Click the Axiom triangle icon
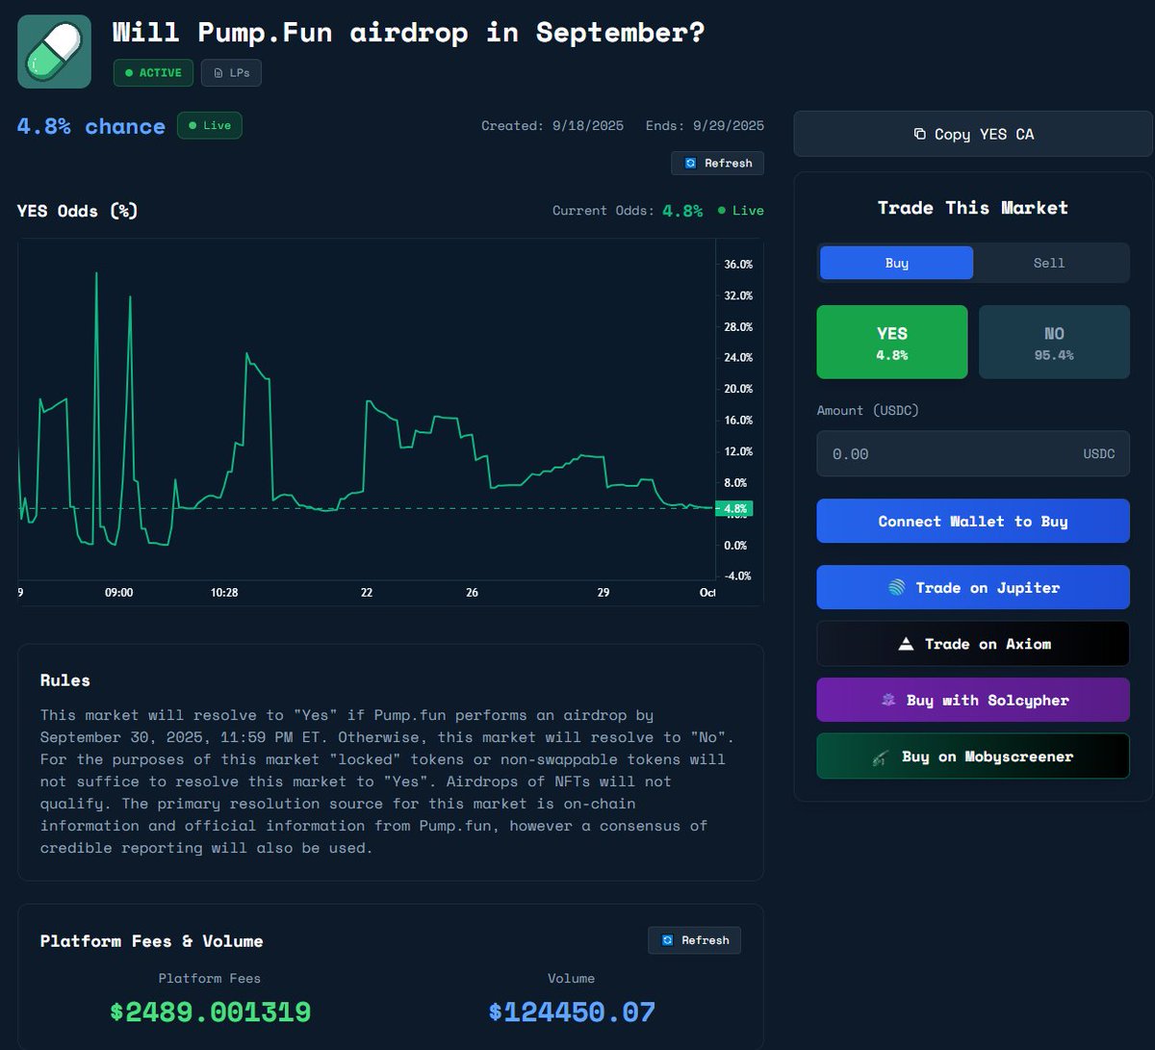Image resolution: width=1155 pixels, height=1050 pixels. pyautogui.click(x=906, y=644)
